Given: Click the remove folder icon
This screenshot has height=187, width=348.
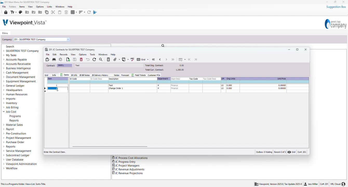Looking at the screenshot, I should tap(40, 12).
